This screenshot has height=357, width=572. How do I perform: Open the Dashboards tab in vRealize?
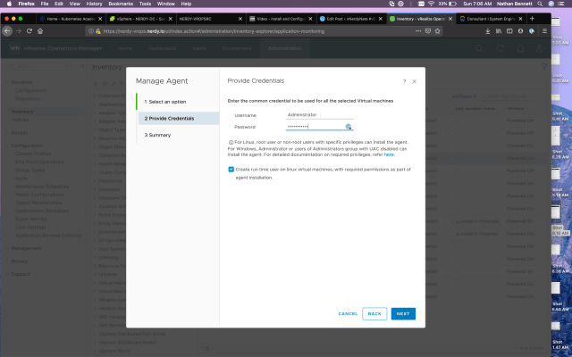coord(162,48)
